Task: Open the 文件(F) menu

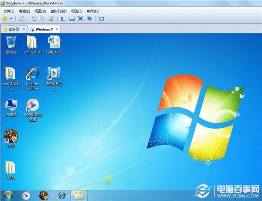Action: point(9,11)
